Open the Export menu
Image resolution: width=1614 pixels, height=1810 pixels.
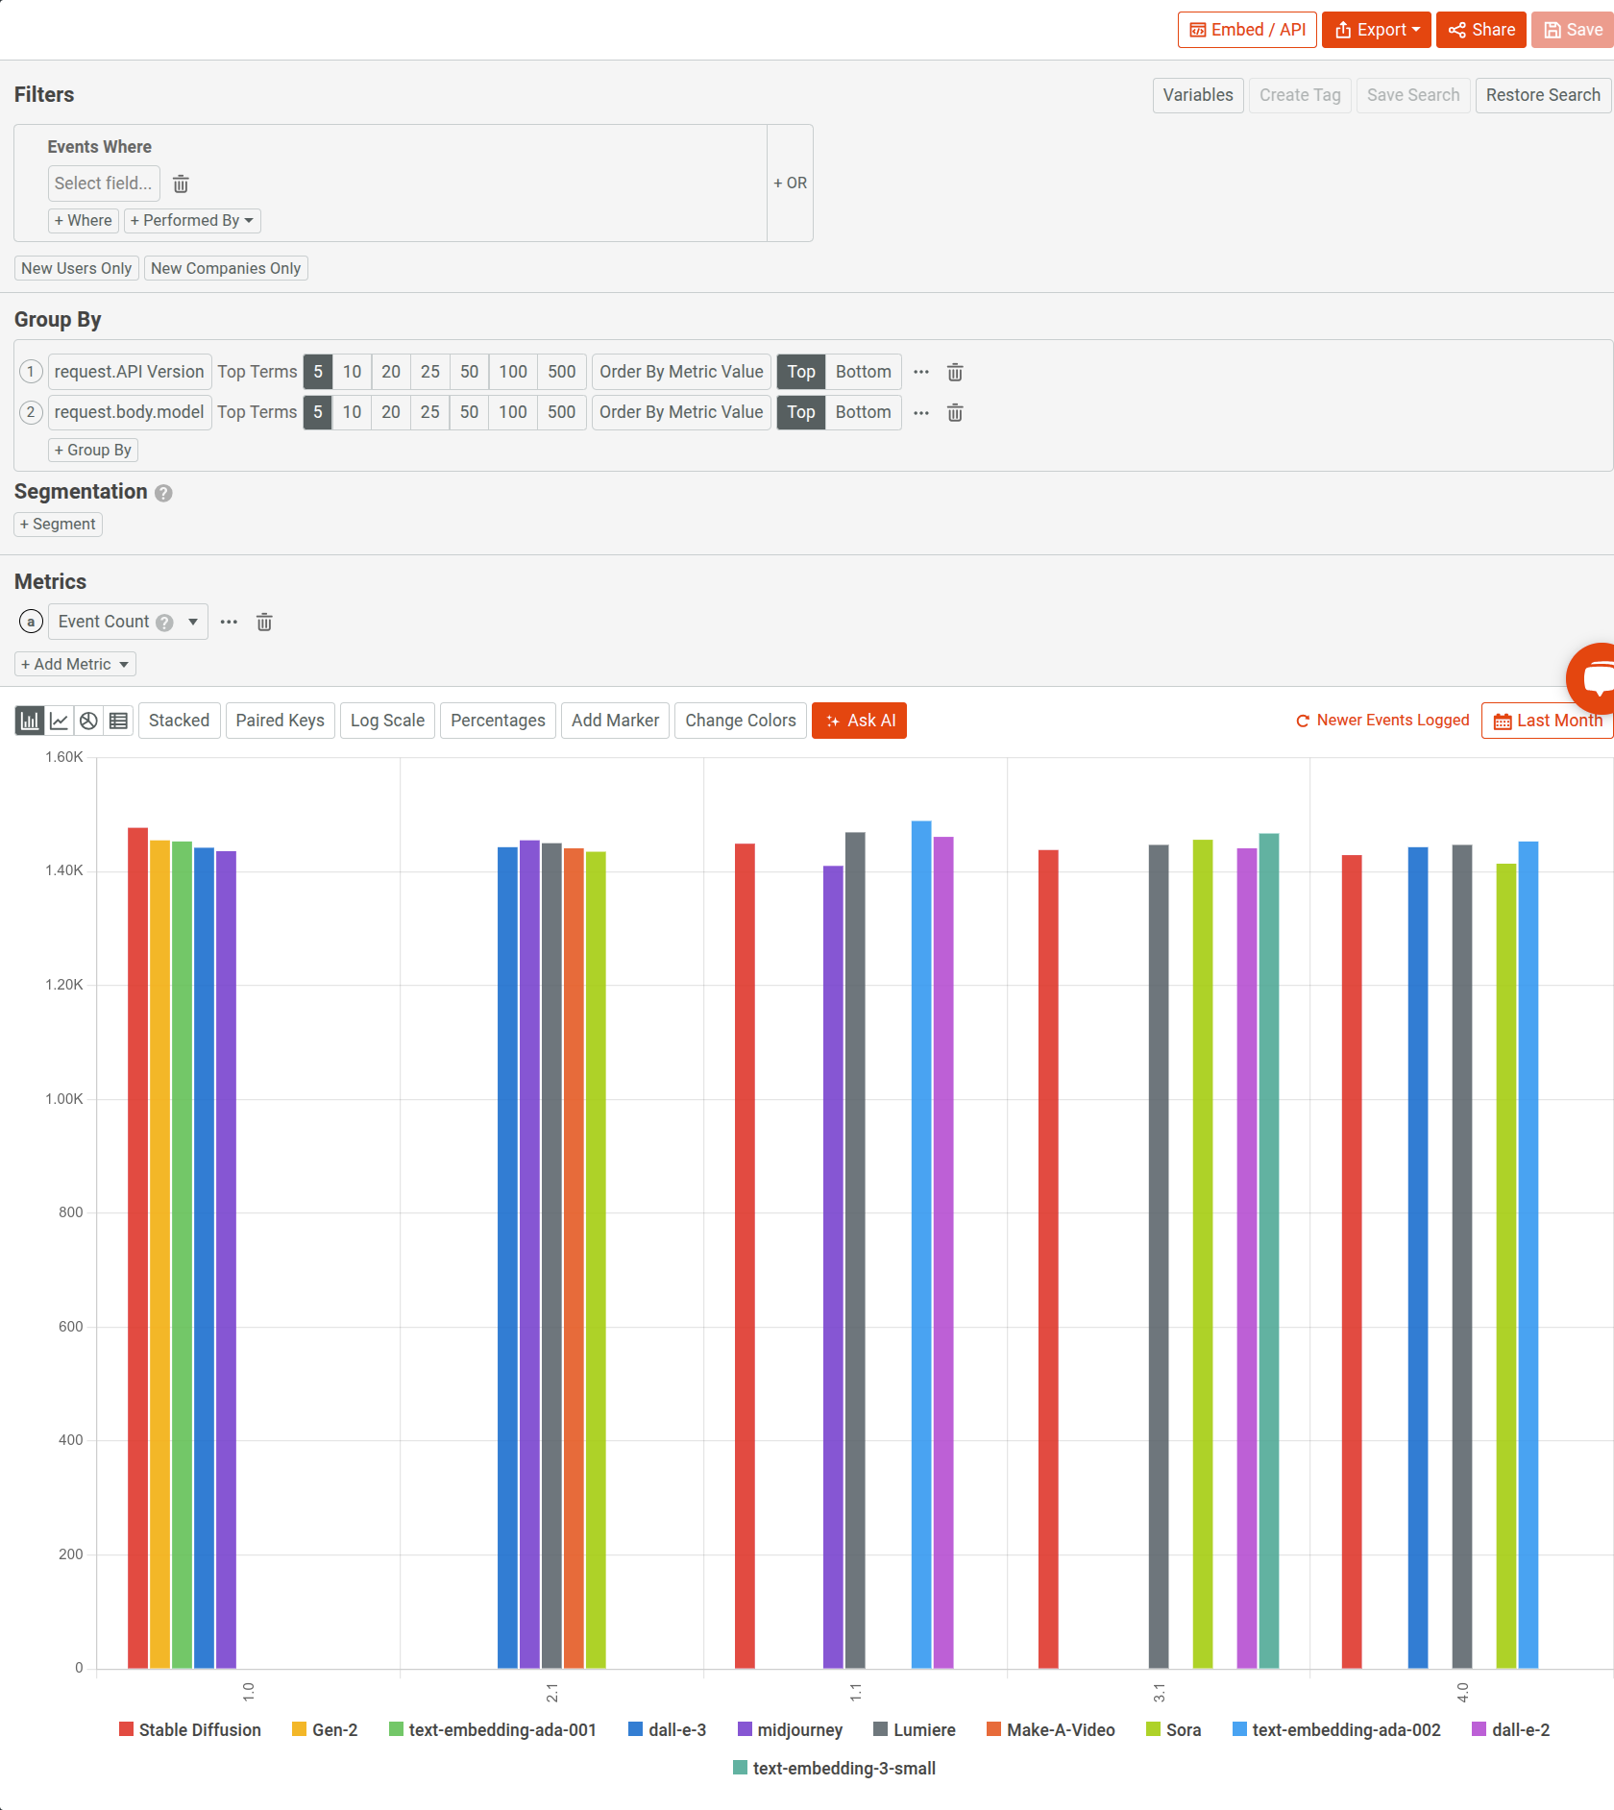[x=1376, y=29]
